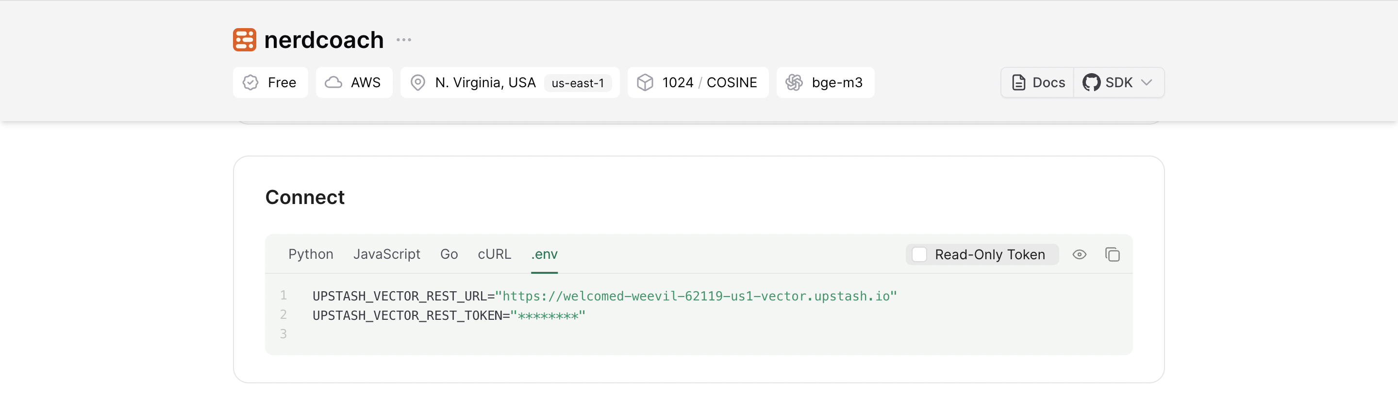Image resolution: width=1398 pixels, height=409 pixels.
Task: Select the JavaScript code tab
Action: tap(386, 254)
